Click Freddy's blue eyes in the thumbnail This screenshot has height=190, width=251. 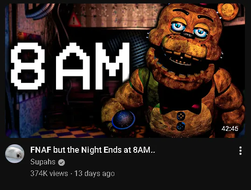click(x=189, y=29)
